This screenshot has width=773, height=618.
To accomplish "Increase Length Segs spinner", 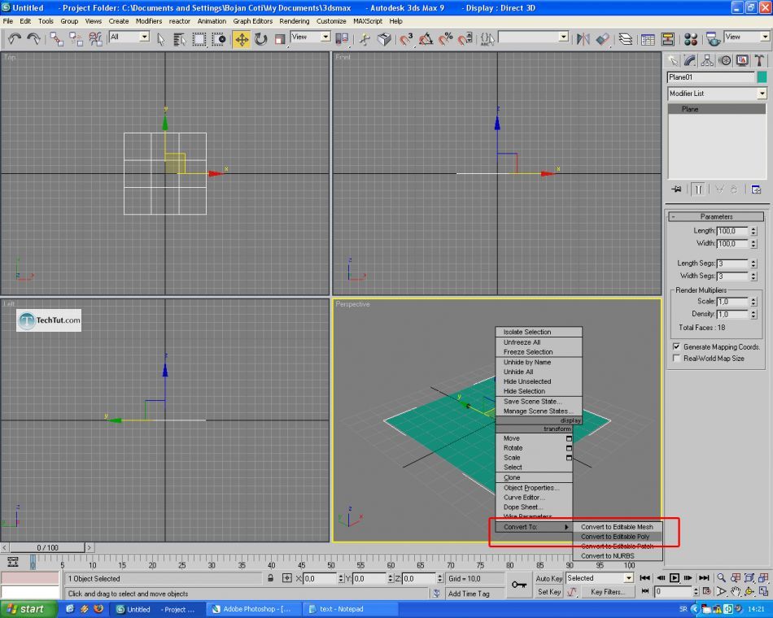I will click(753, 261).
